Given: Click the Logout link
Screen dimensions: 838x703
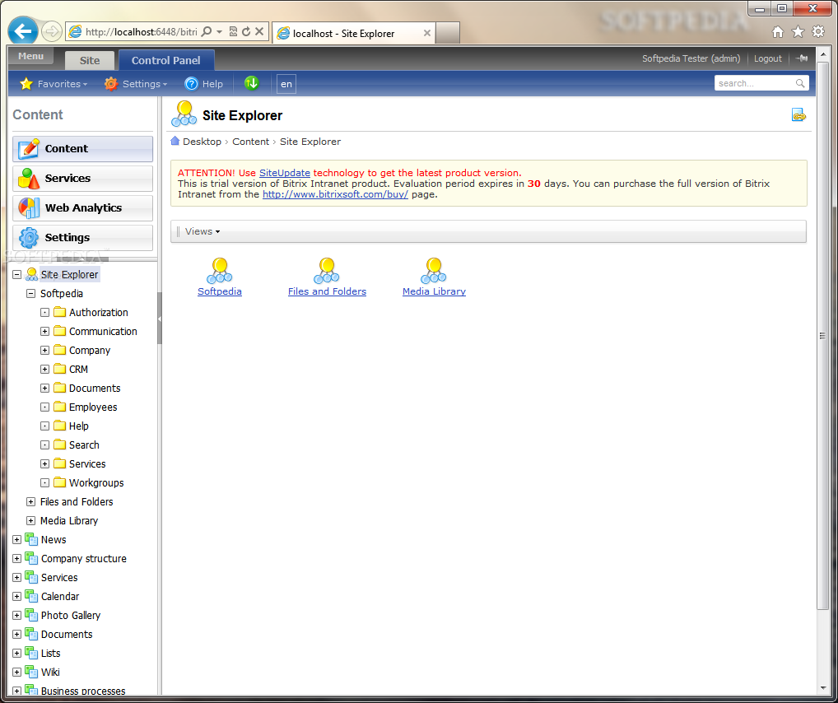Looking at the screenshot, I should 767,58.
